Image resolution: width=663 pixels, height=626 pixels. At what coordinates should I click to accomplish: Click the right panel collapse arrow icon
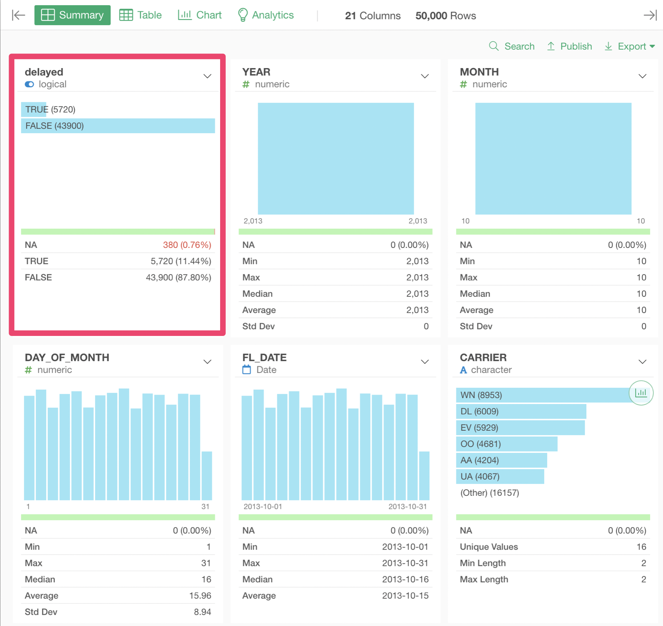[x=650, y=15]
